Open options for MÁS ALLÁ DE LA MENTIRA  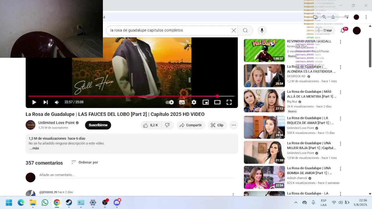pos(340,92)
